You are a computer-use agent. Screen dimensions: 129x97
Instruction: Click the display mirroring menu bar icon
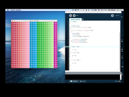click(x=76, y=10)
